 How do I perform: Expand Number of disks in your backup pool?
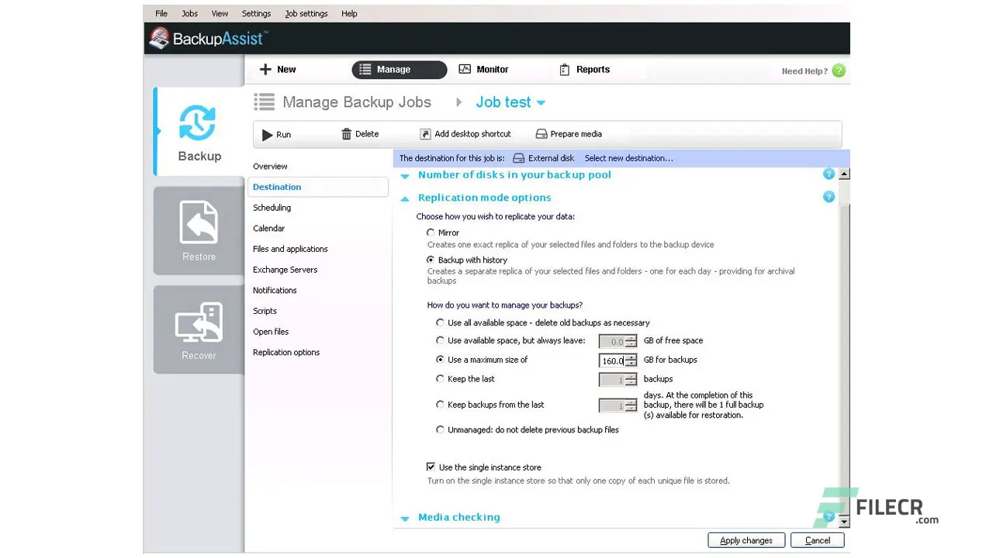pyautogui.click(x=405, y=176)
